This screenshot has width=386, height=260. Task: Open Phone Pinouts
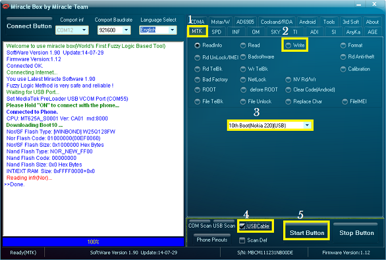(x=212, y=240)
